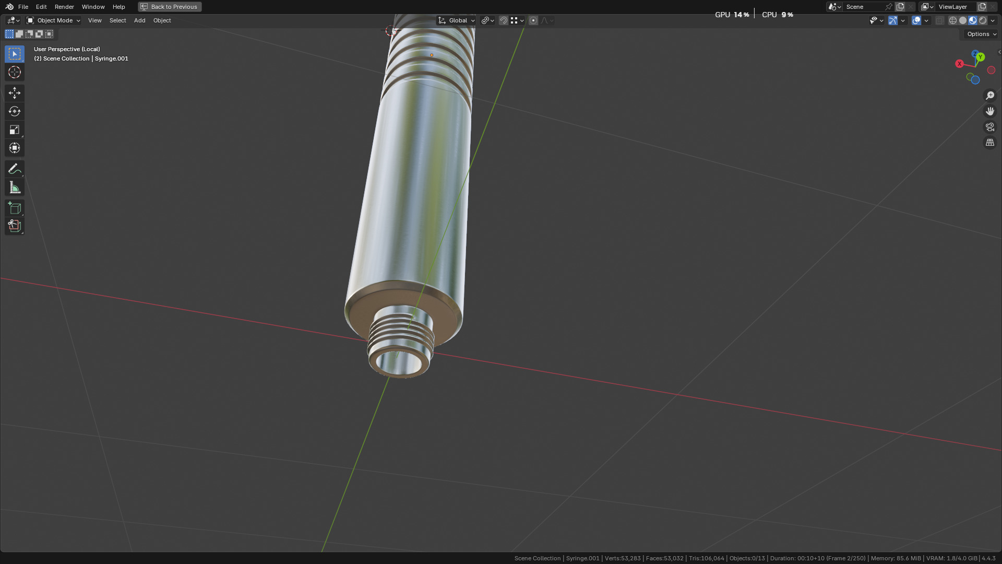Viewport: 1002px width, 564px height.
Task: Activate the 3D Cursor tool
Action: point(15,72)
